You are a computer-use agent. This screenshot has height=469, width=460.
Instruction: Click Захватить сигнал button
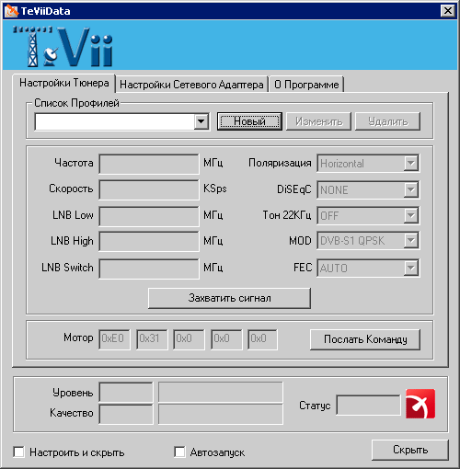click(229, 298)
